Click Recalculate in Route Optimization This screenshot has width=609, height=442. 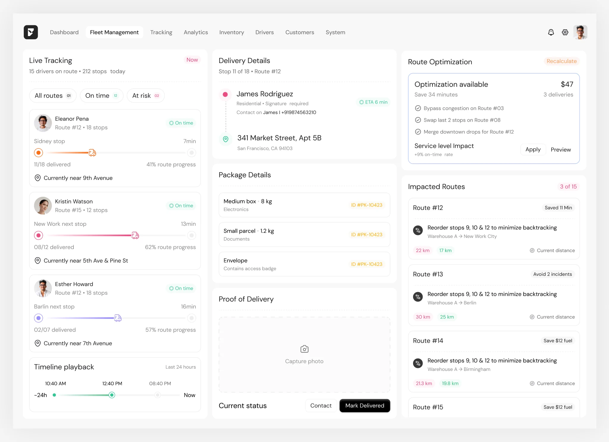(x=561, y=61)
